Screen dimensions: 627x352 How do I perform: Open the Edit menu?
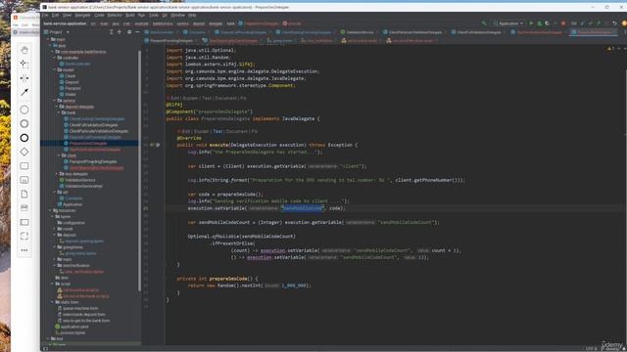point(55,16)
